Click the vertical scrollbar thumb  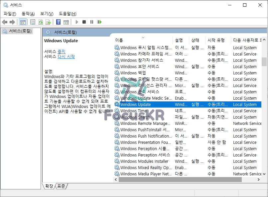264,62
